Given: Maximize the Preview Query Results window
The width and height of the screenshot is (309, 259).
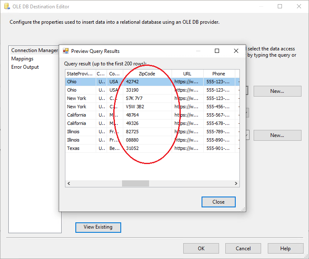Looking at the screenshot, I should (x=217, y=51).
